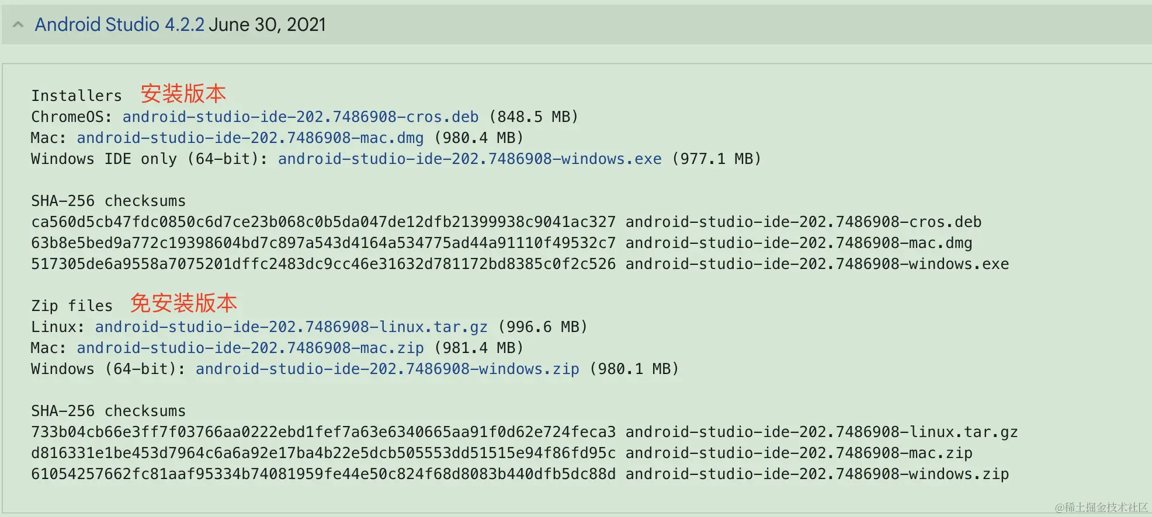Toggle the Android Studio 4.2.2 disclosure arrow
Image resolution: width=1152 pixels, height=517 pixels.
18,25
